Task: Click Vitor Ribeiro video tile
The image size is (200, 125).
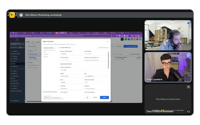Action: point(168,35)
